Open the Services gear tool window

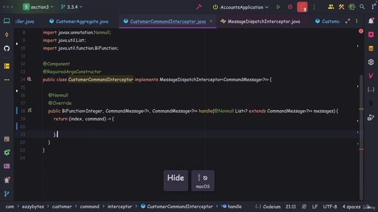coord(6,152)
